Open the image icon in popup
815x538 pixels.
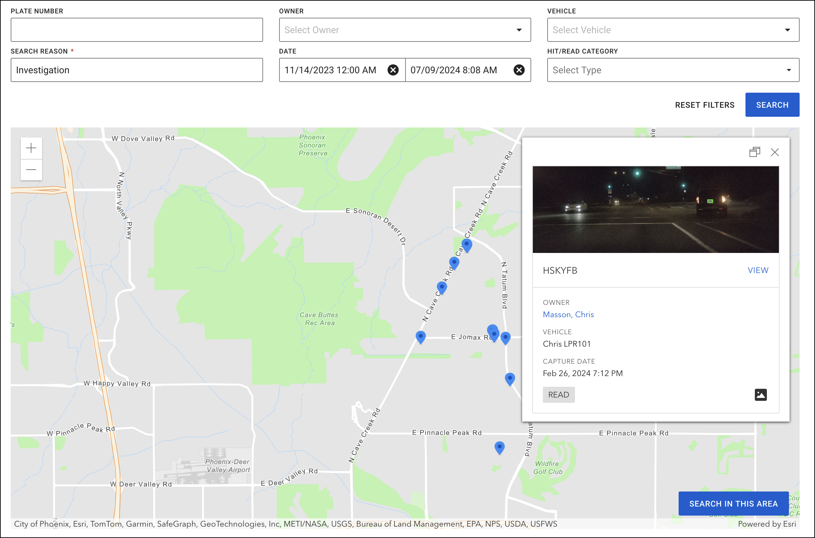point(760,394)
